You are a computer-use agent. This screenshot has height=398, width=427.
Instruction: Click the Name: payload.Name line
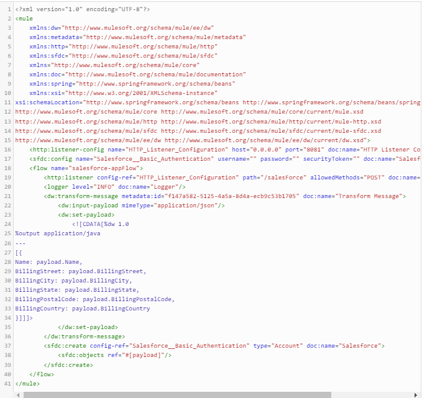48,261
